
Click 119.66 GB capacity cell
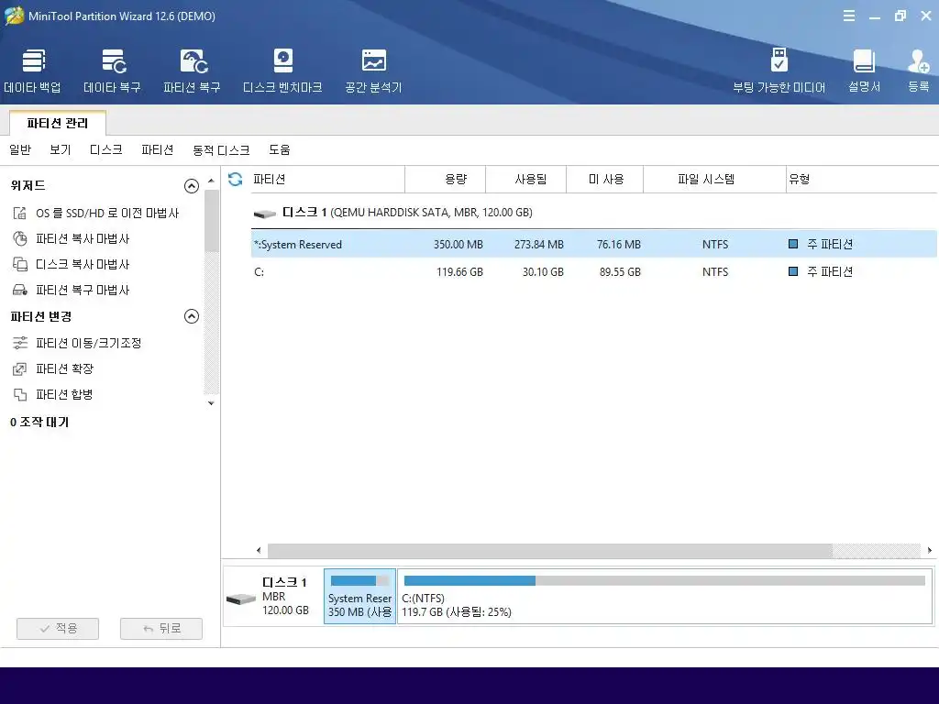click(459, 271)
